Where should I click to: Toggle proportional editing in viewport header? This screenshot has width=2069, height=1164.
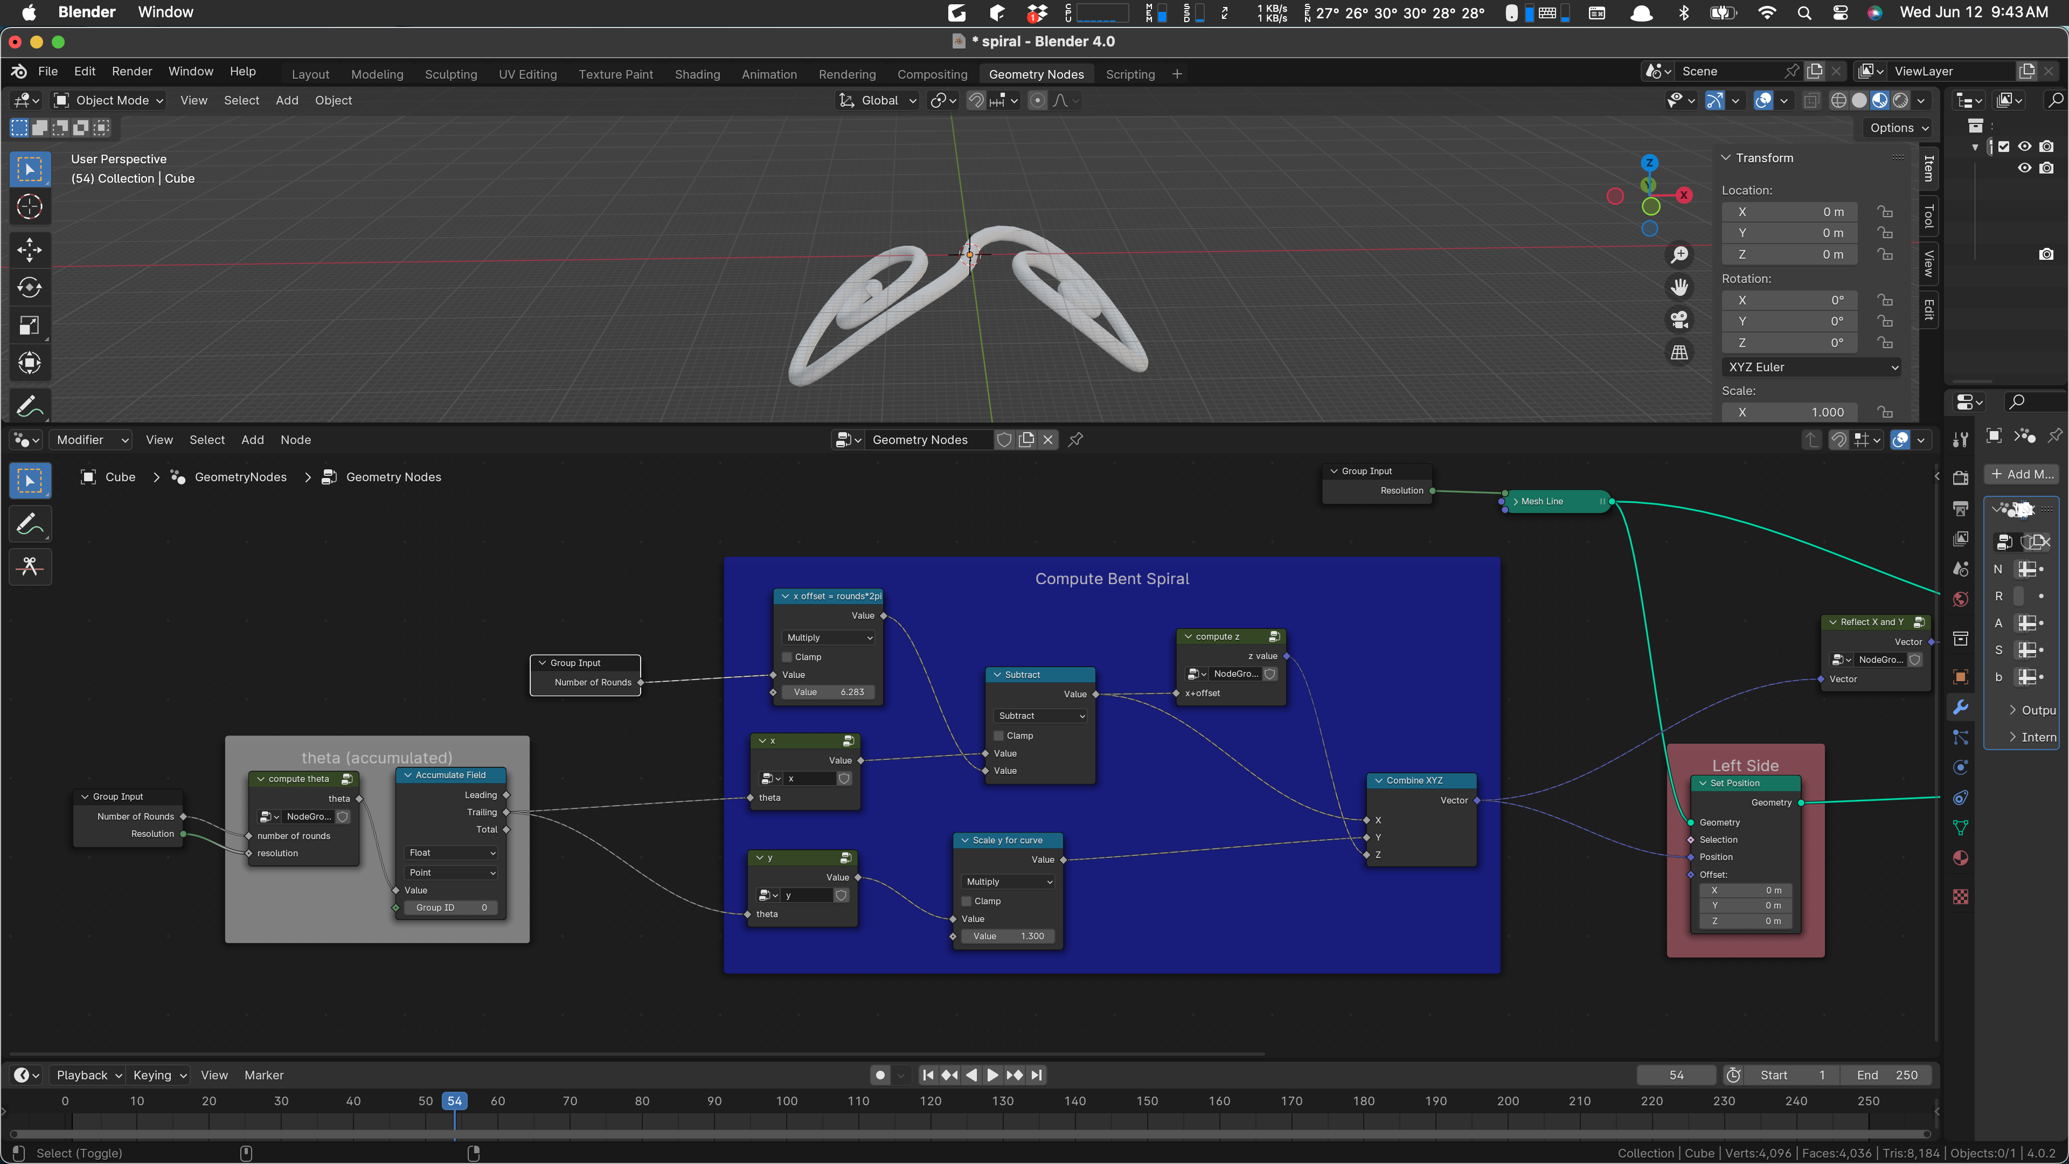click(1038, 100)
